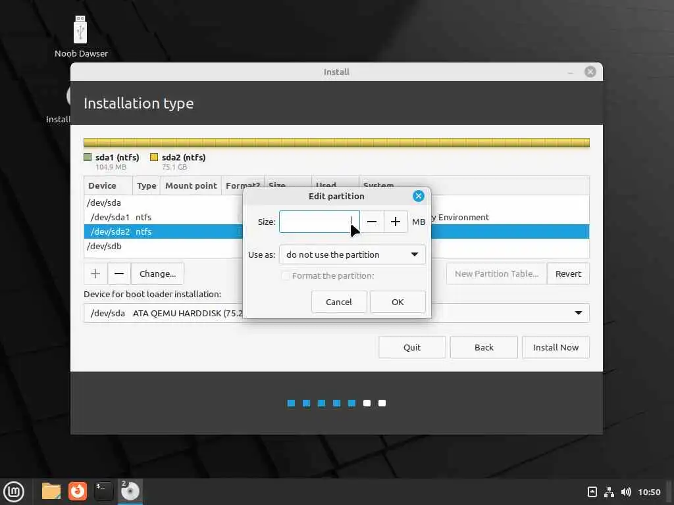Focus the Size input field
674x505 pixels.
pos(319,222)
